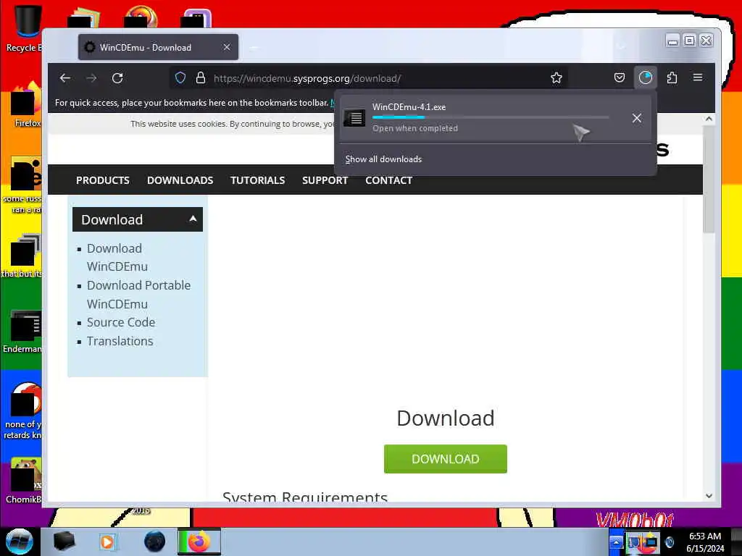Click the vertical scrollbar thumb

tap(709, 179)
